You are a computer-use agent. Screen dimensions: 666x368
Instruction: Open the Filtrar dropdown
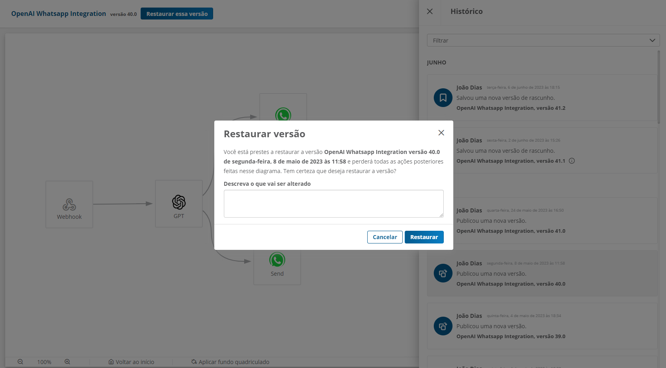543,40
